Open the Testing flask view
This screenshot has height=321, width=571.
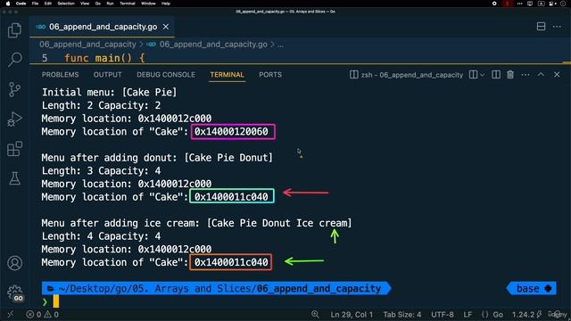point(14,178)
